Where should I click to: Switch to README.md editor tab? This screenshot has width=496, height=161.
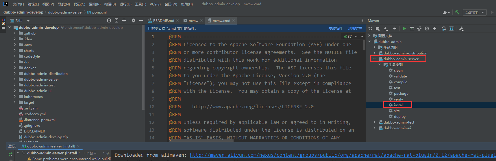163,20
